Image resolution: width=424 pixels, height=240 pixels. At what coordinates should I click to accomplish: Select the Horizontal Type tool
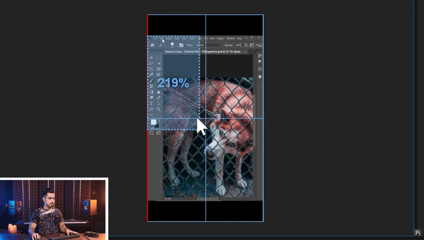coord(151,104)
